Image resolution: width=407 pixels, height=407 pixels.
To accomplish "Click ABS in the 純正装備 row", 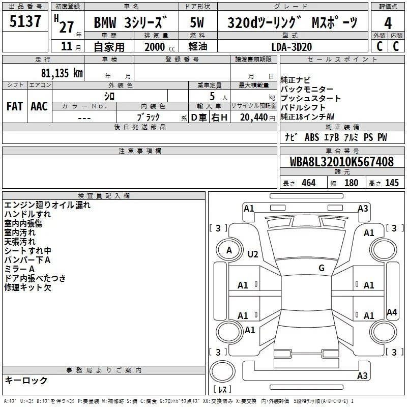I will (312, 137).
